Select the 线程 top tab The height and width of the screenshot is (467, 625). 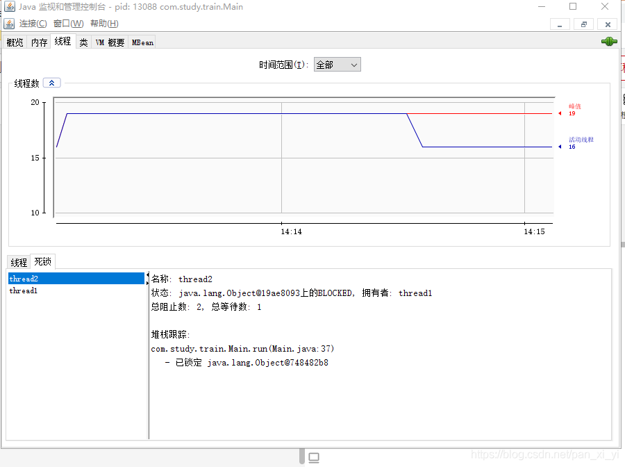point(63,42)
